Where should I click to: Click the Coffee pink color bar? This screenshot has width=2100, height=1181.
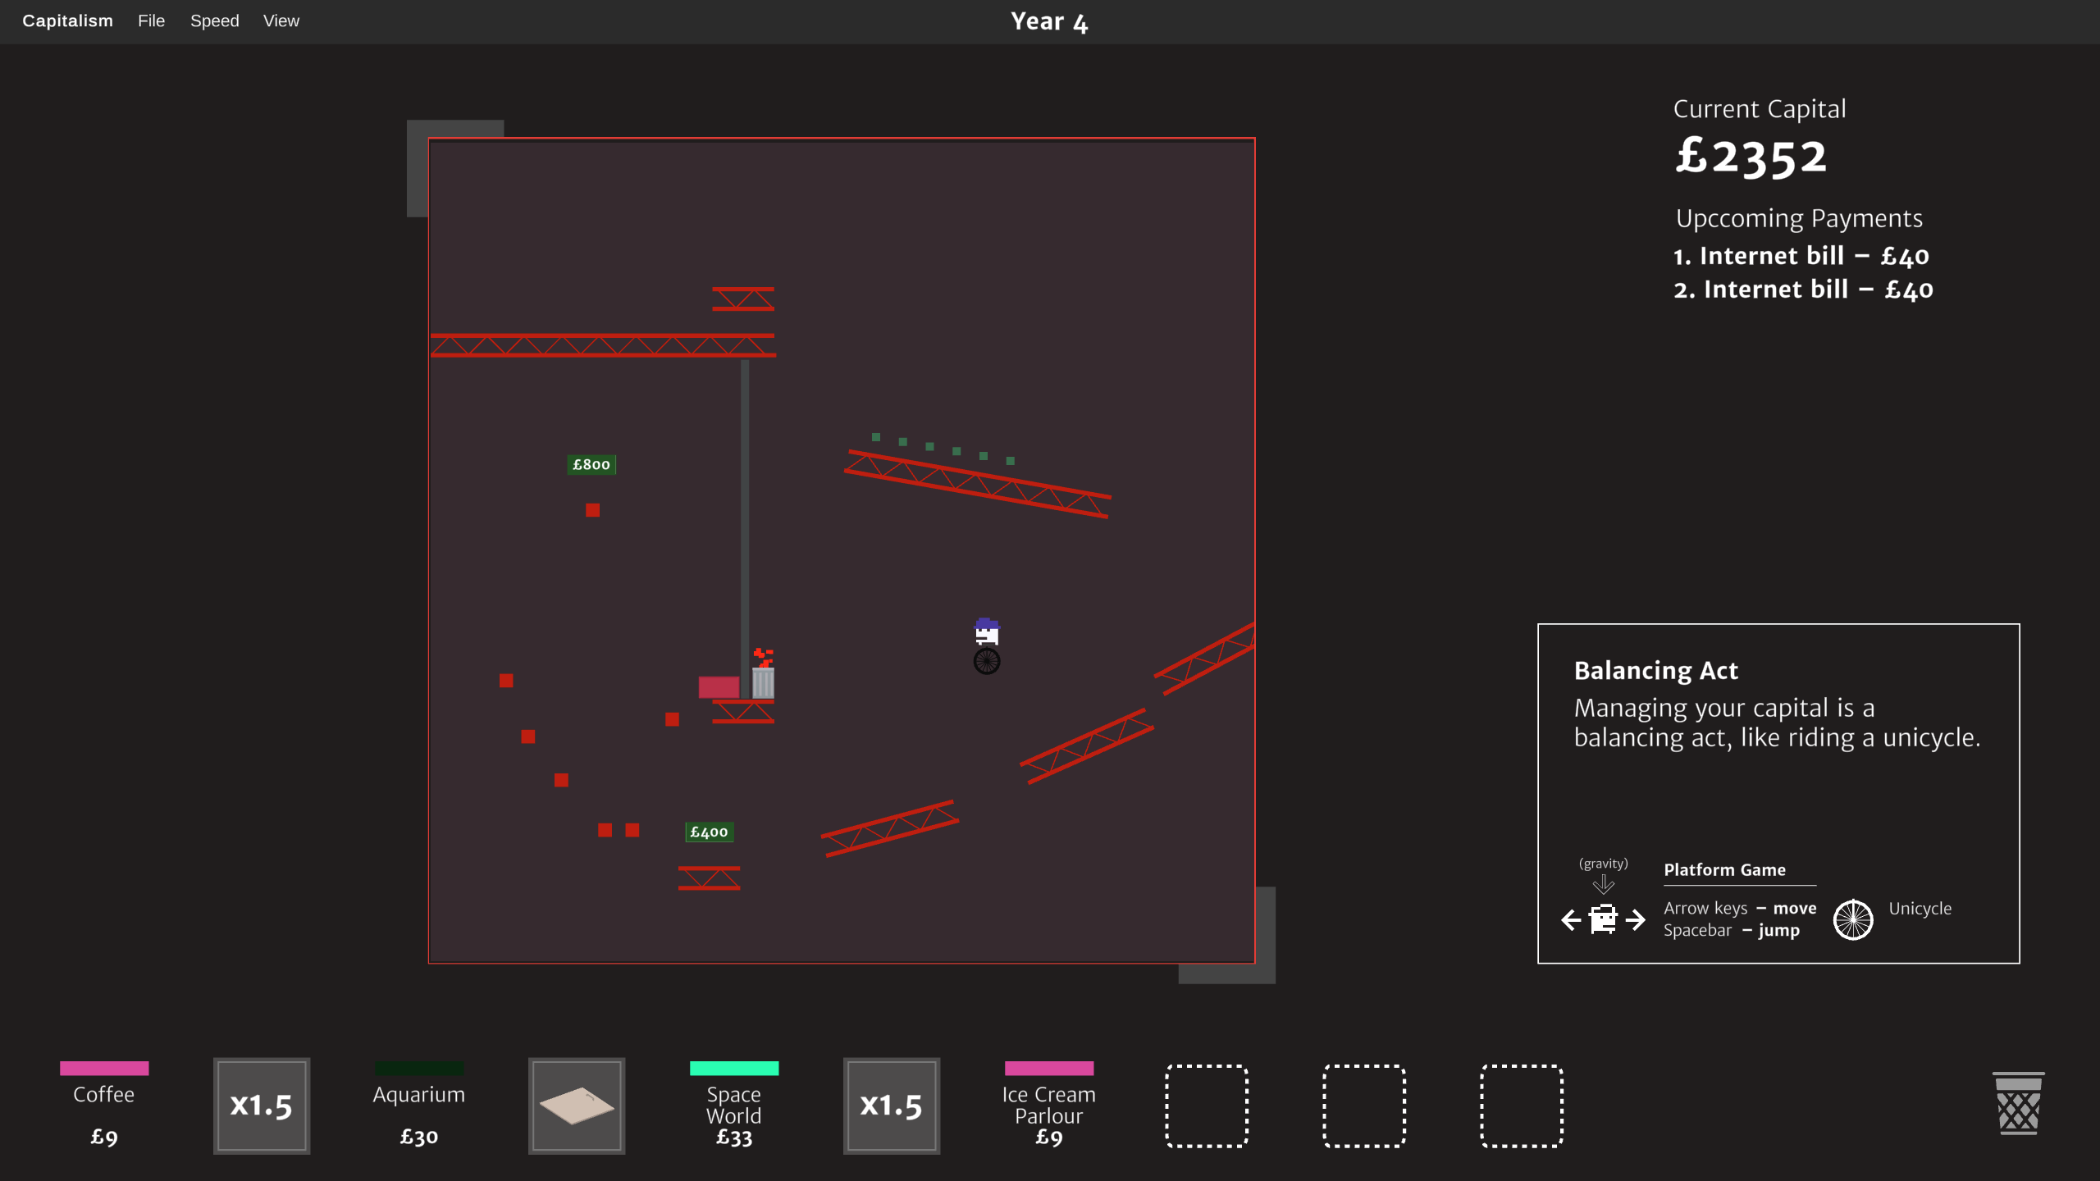[x=104, y=1068]
